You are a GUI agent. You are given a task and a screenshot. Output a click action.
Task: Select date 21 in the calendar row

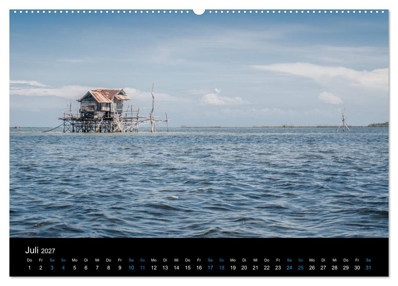pos(255,268)
